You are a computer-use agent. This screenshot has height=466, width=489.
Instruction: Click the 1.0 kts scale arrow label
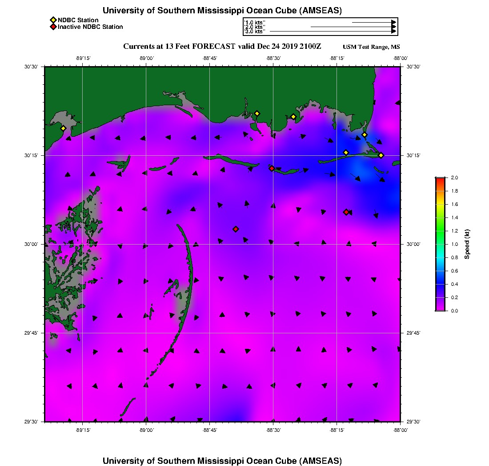pyautogui.click(x=255, y=22)
